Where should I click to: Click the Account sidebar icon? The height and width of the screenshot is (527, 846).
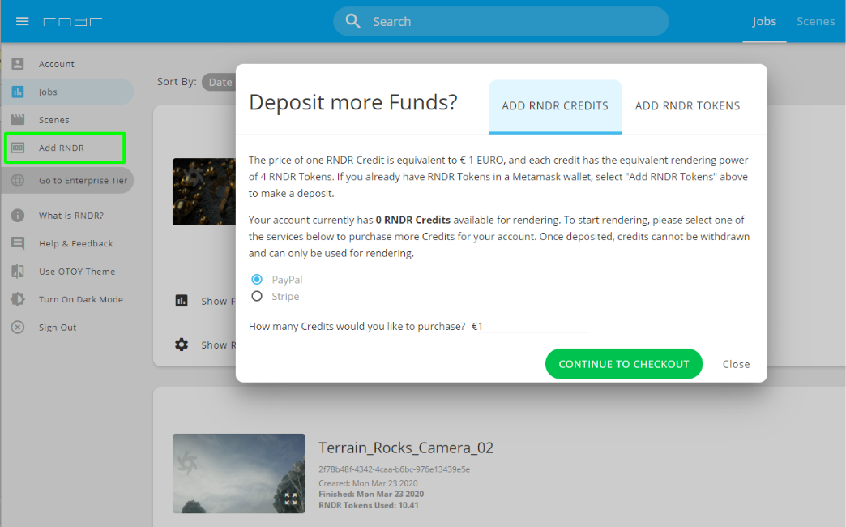tap(18, 64)
